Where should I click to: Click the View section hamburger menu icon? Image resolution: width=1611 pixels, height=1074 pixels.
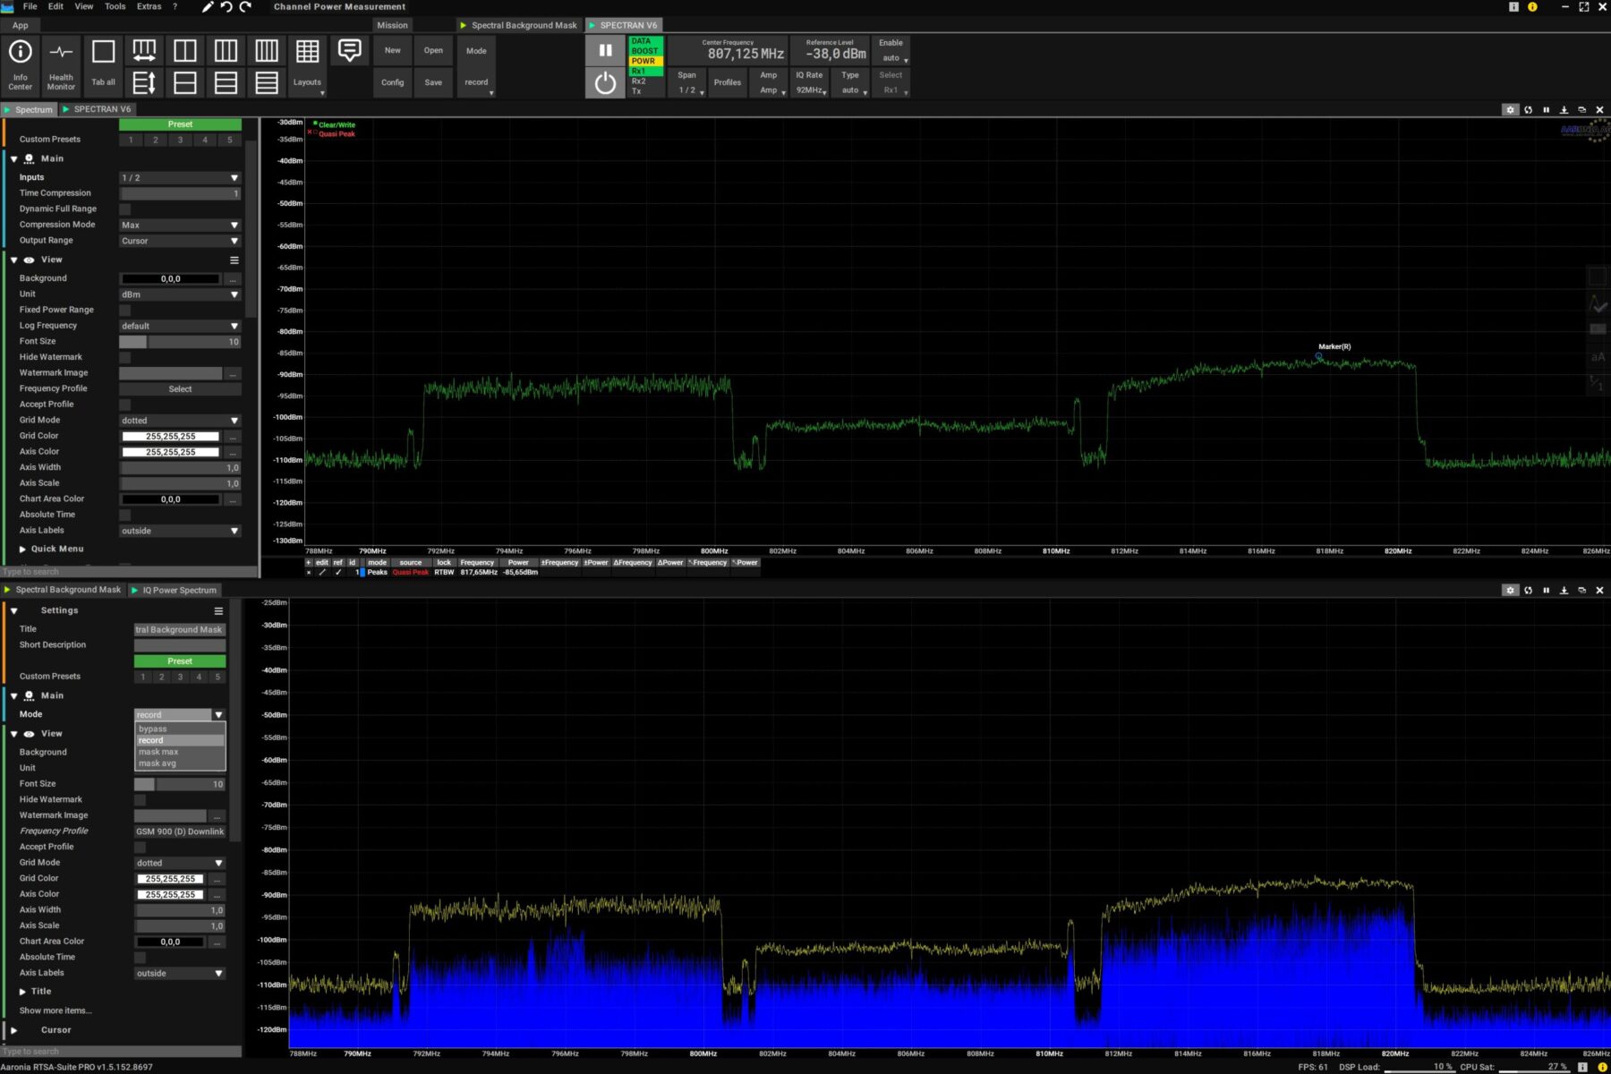tap(234, 260)
